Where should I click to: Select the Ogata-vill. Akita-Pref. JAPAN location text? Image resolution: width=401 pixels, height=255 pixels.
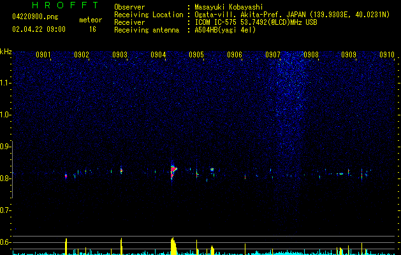click(292, 15)
